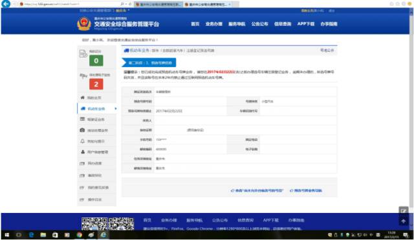This screenshot has width=414, height=240.
Task: Switch to the second browser tab
Action: click(207, 5)
